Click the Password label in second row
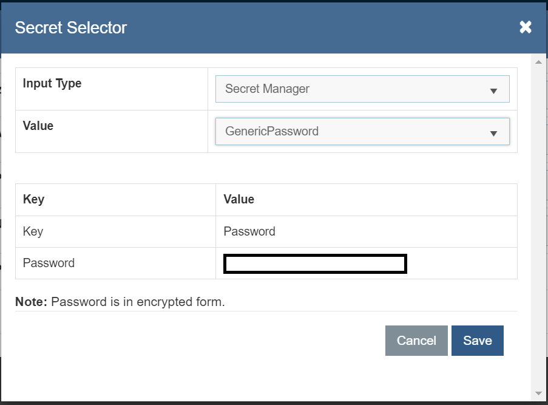Viewport: 548px width, 405px height. [x=49, y=263]
